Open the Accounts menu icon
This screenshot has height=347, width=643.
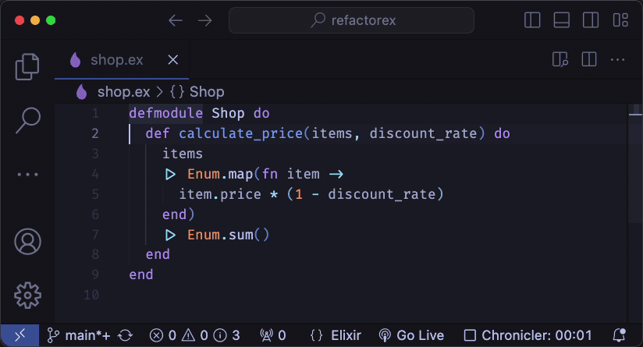(27, 241)
